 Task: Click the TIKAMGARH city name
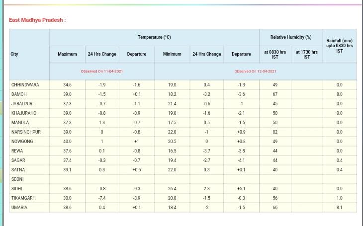[23, 198]
